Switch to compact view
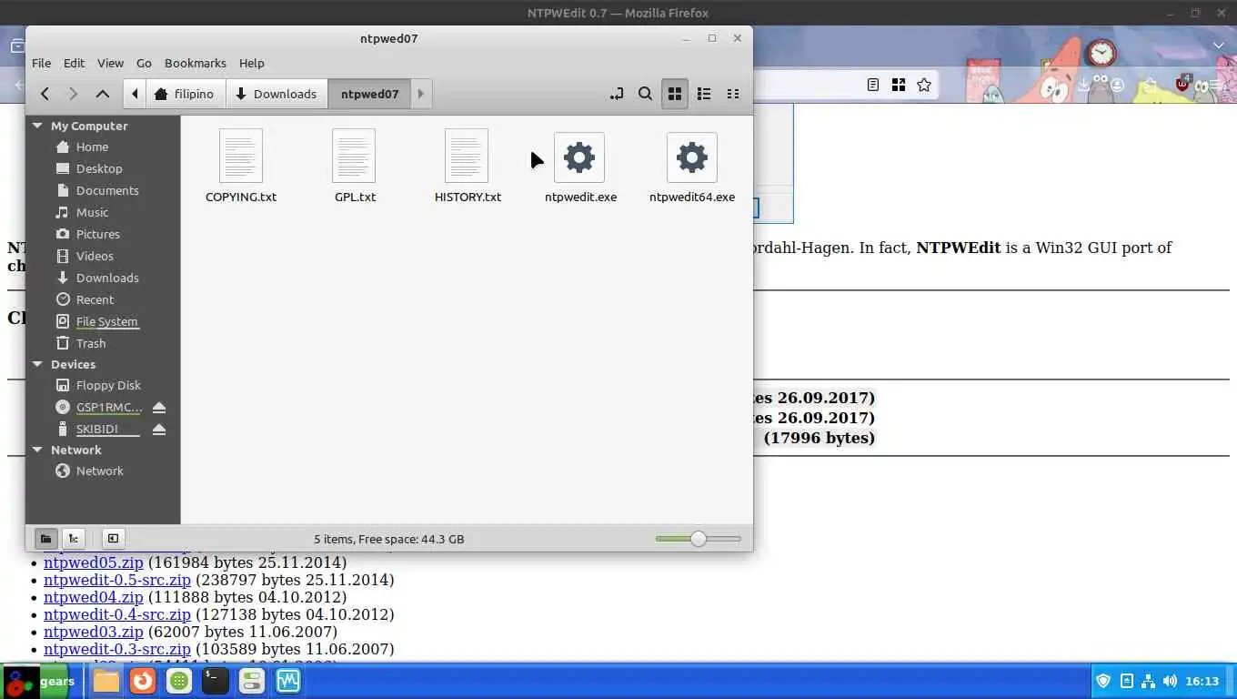1237x699 pixels. 732,94
